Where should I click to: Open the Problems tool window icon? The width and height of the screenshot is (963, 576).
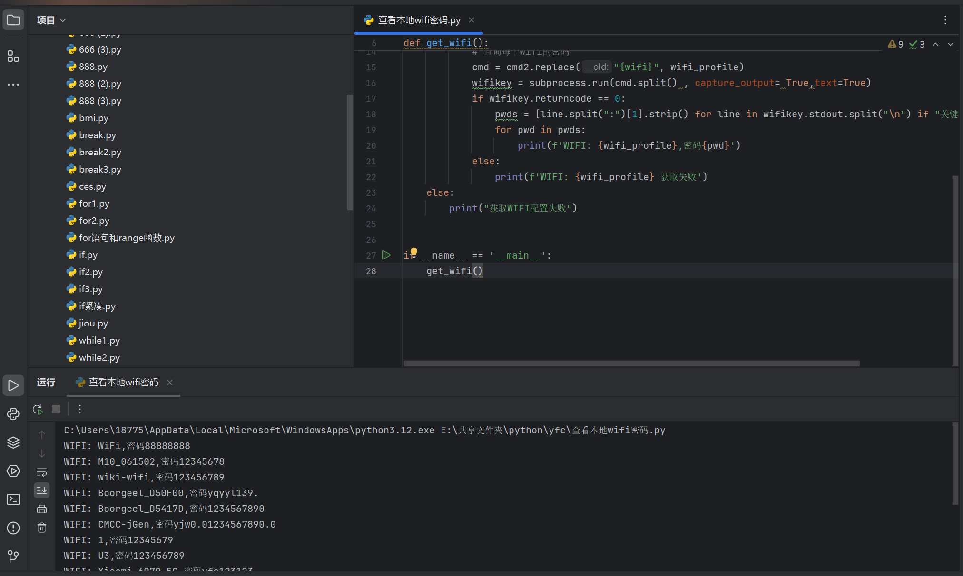coord(13,528)
